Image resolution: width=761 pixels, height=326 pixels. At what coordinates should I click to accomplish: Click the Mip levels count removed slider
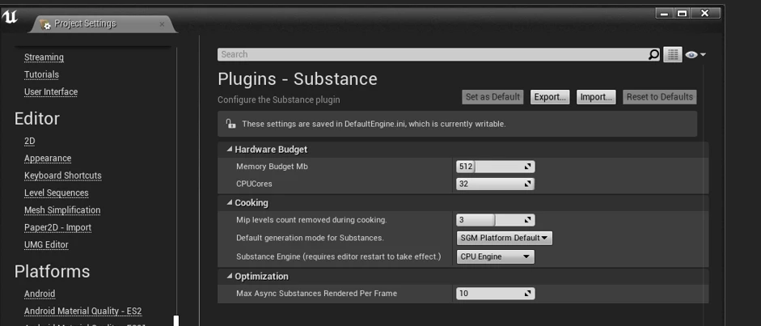point(496,220)
